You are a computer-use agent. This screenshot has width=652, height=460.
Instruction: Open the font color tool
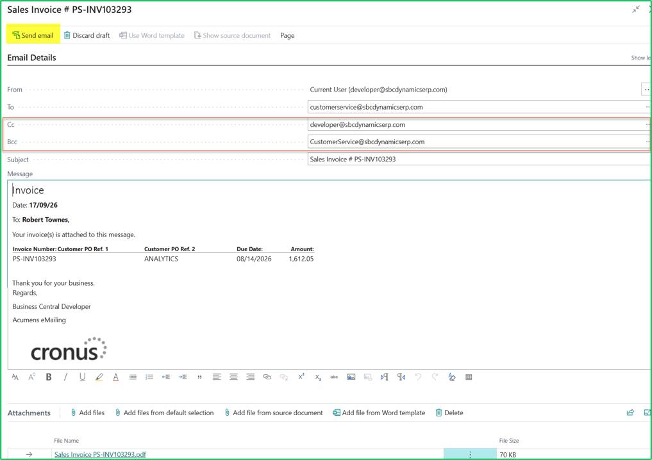click(x=115, y=377)
